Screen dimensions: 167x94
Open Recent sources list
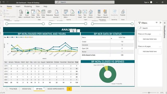[x=56, y=14]
